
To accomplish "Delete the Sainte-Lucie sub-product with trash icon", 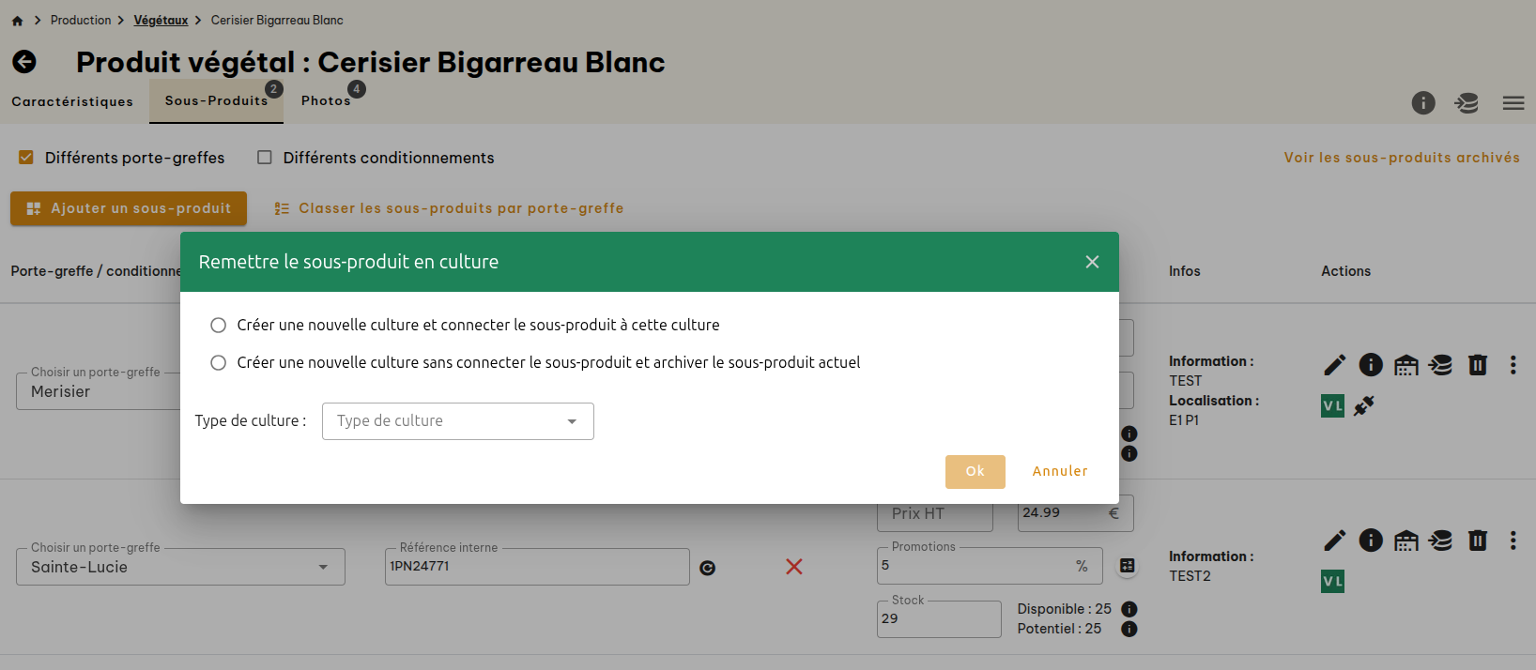I will click(1478, 540).
